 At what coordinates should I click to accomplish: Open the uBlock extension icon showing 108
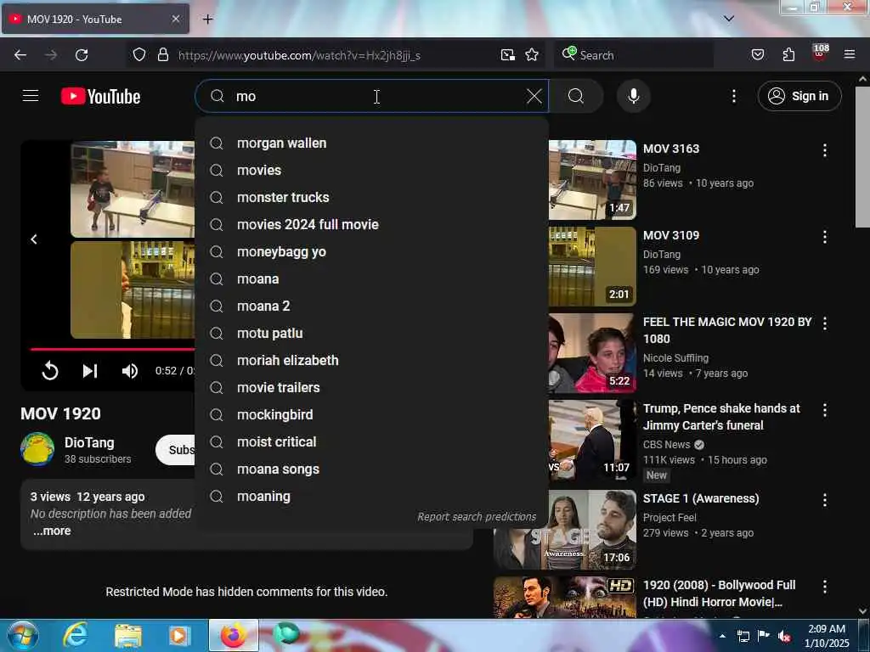coord(820,53)
